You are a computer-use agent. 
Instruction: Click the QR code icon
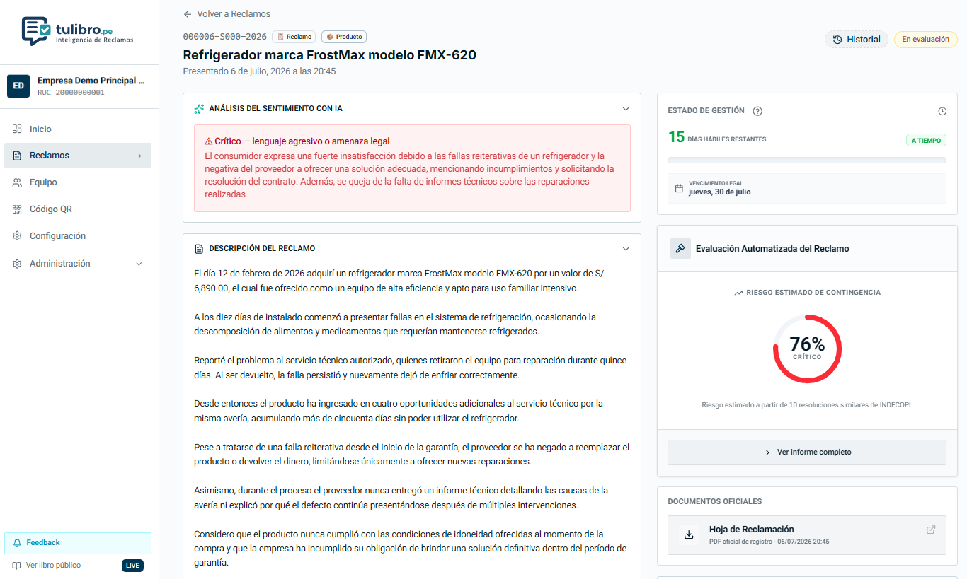[x=17, y=209]
